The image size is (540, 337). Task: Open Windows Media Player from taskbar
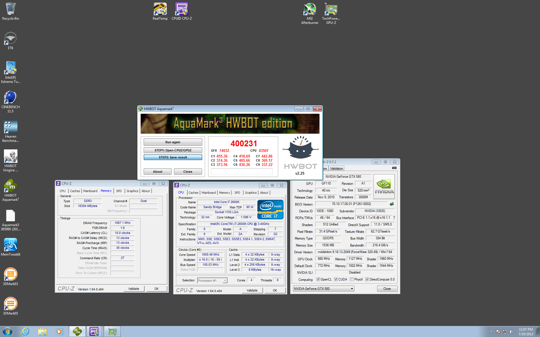(59, 332)
